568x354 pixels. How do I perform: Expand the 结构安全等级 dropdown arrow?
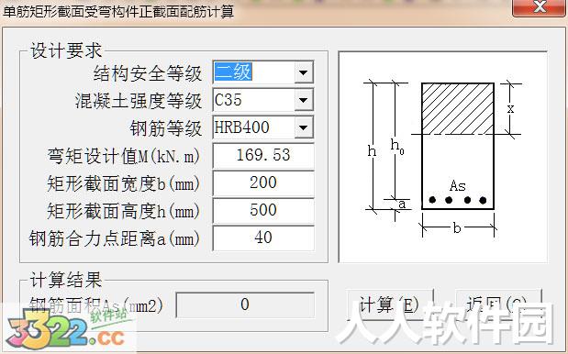click(304, 72)
